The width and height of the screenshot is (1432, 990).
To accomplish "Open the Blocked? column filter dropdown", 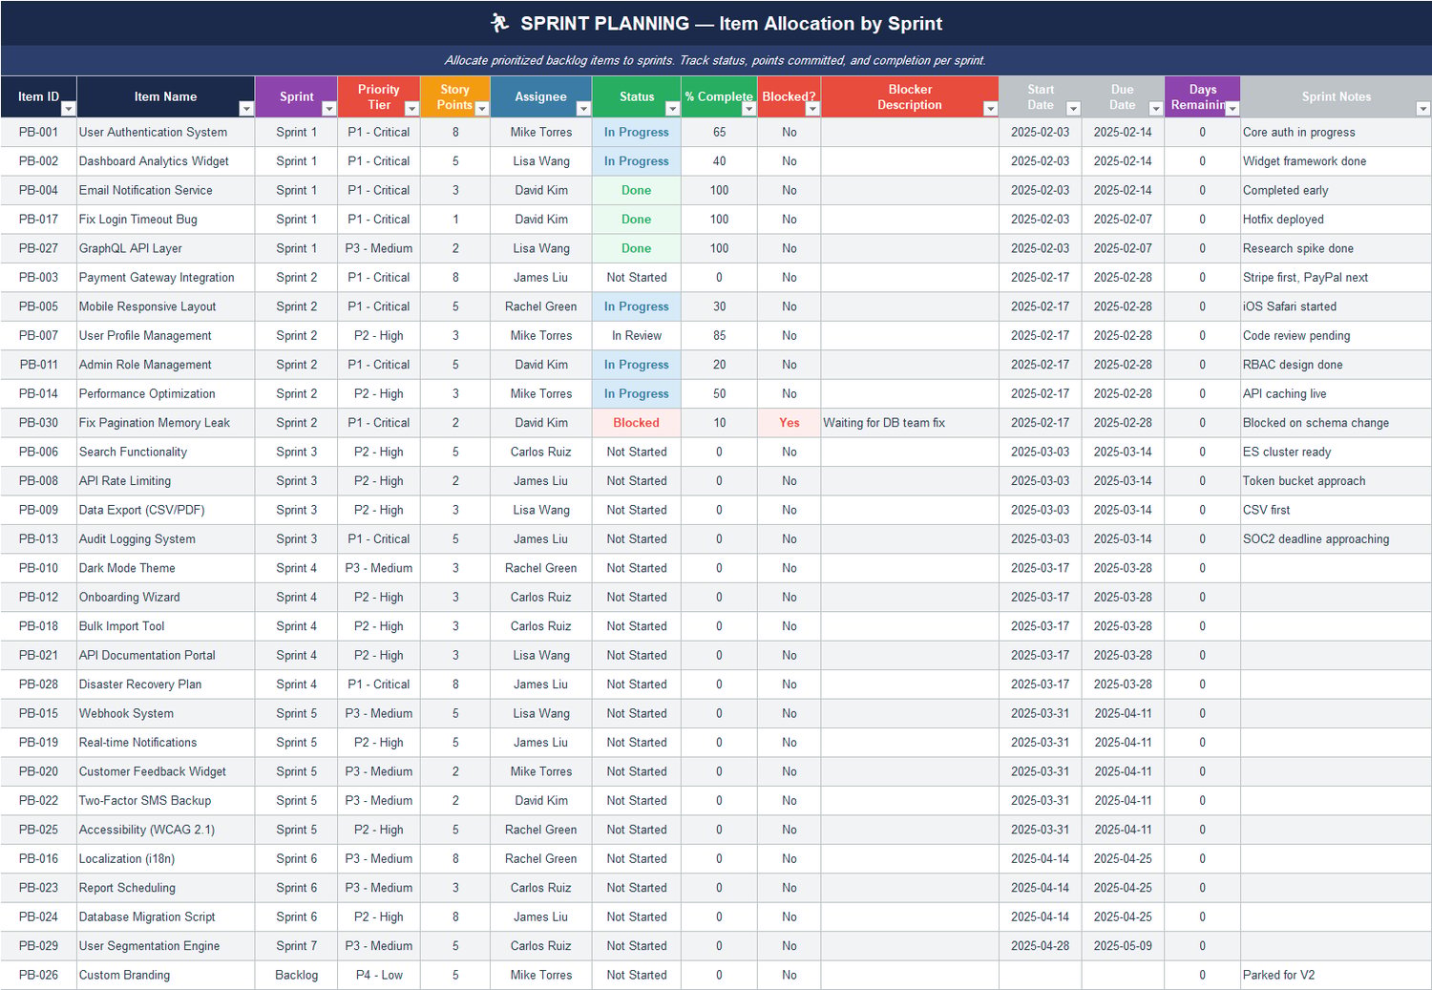I will point(812,109).
